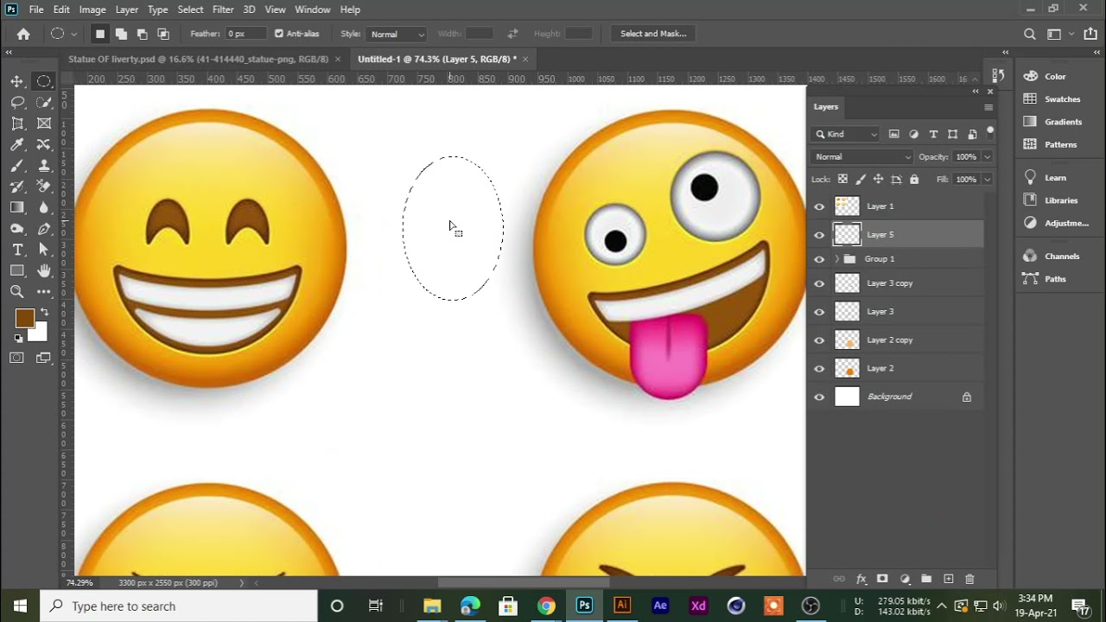Expand Group 1 folder

coord(836,259)
